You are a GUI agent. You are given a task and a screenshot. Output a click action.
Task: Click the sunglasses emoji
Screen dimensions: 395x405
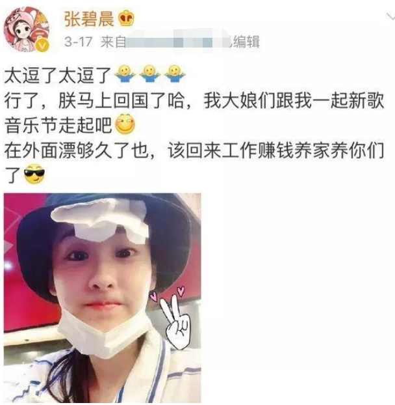pos(34,174)
